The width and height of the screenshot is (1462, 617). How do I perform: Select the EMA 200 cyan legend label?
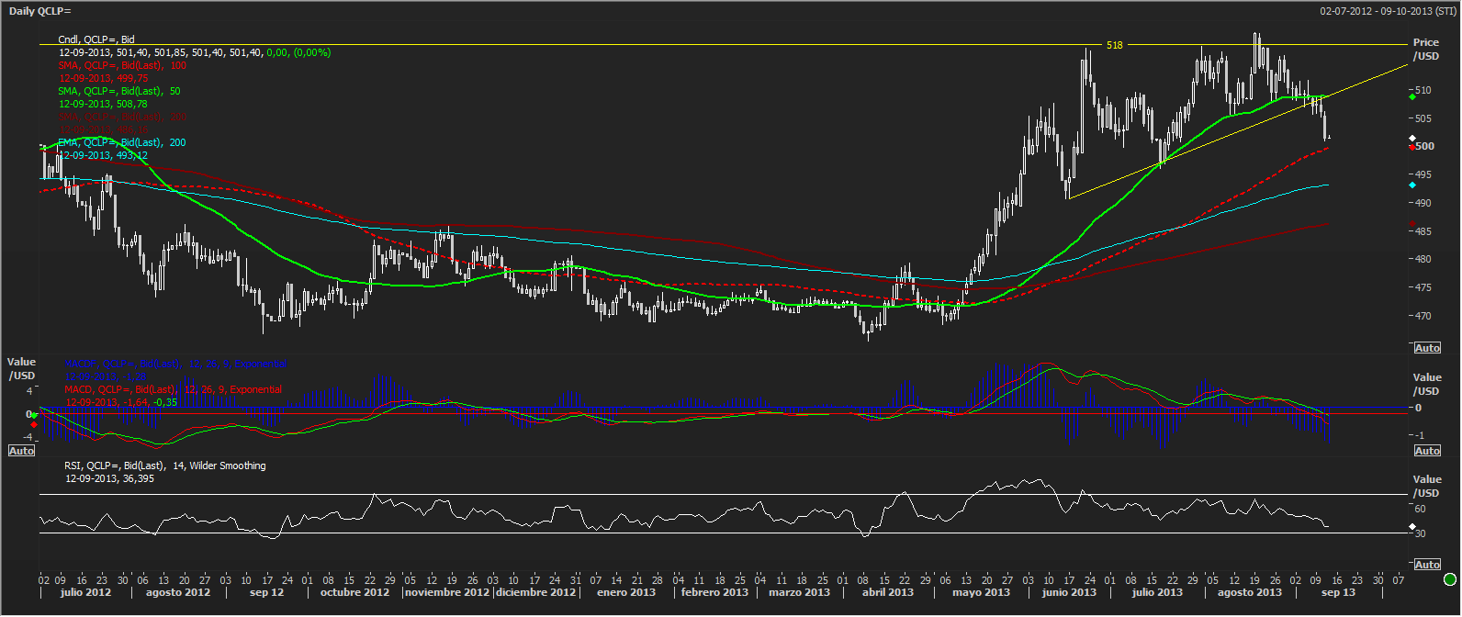122,142
